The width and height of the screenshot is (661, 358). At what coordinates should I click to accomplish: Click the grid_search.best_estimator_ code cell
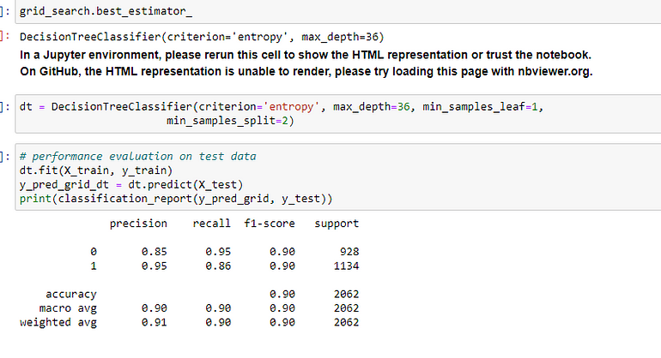[338, 12]
